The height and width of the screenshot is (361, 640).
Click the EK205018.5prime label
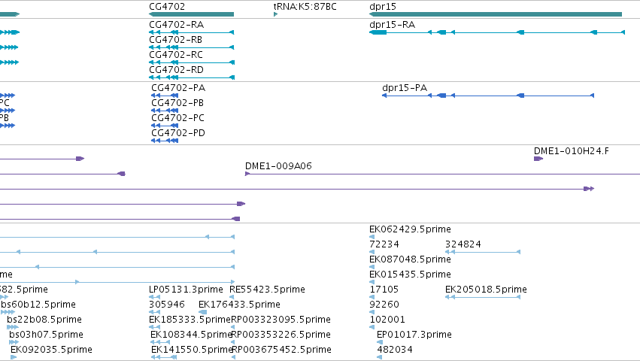point(486,290)
